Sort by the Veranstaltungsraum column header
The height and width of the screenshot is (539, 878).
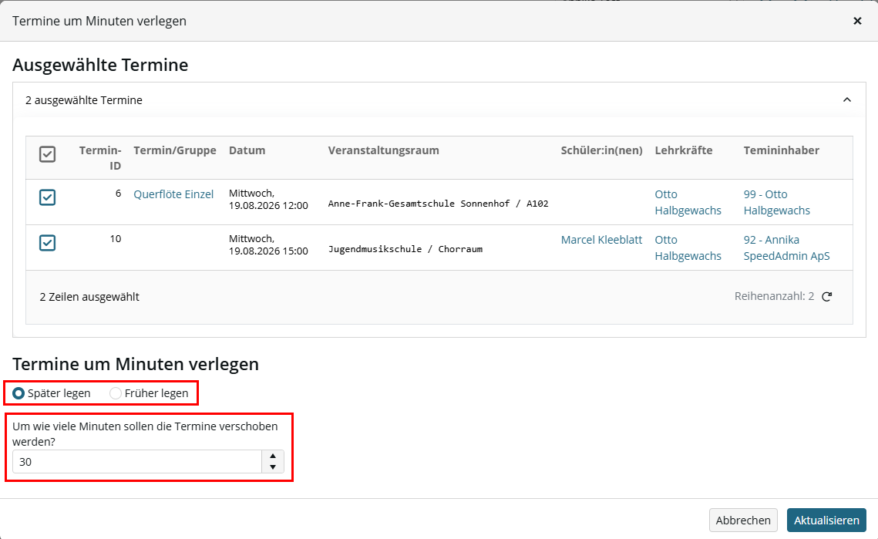pyautogui.click(x=384, y=150)
